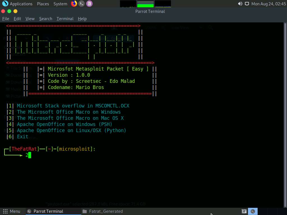
Task: Open the purple notes launcher icon
Action: (x=89, y=4)
